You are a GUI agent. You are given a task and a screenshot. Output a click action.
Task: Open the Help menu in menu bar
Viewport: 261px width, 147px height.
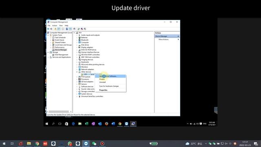[x=66, y=25]
